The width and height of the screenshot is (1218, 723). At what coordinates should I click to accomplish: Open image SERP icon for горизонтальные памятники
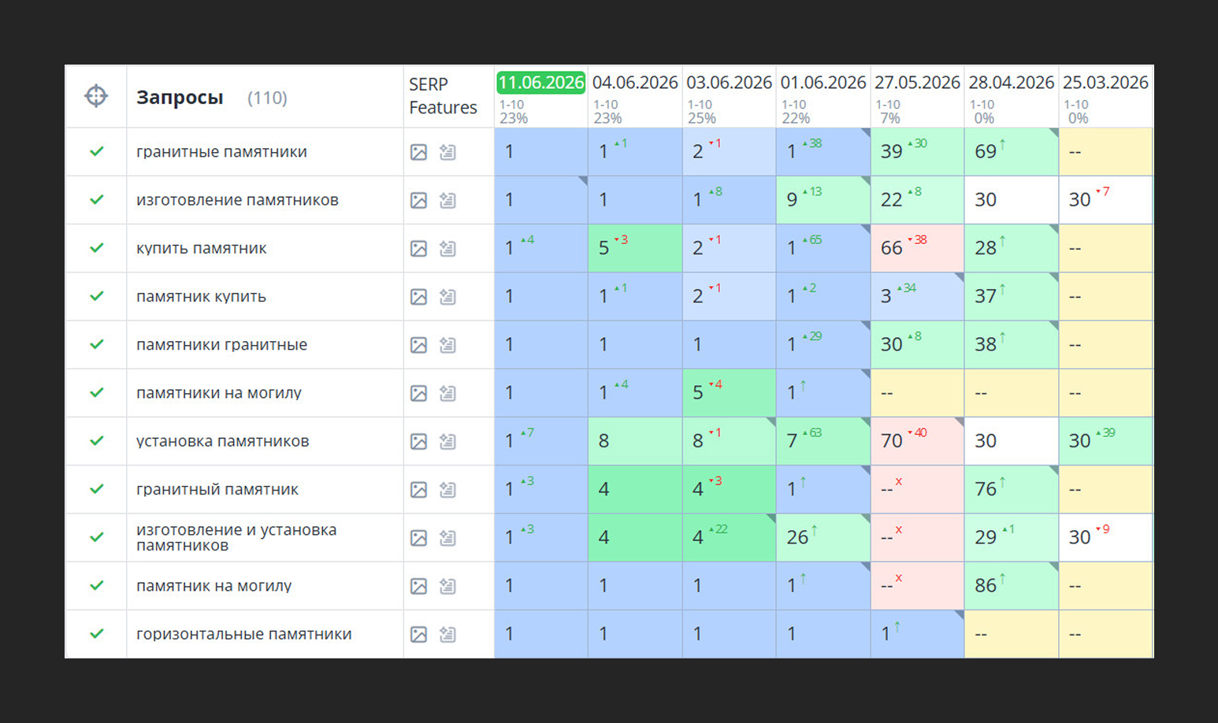click(419, 634)
